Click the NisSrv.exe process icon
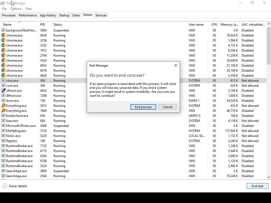Viewport: 271px width, 203px height. (3, 136)
